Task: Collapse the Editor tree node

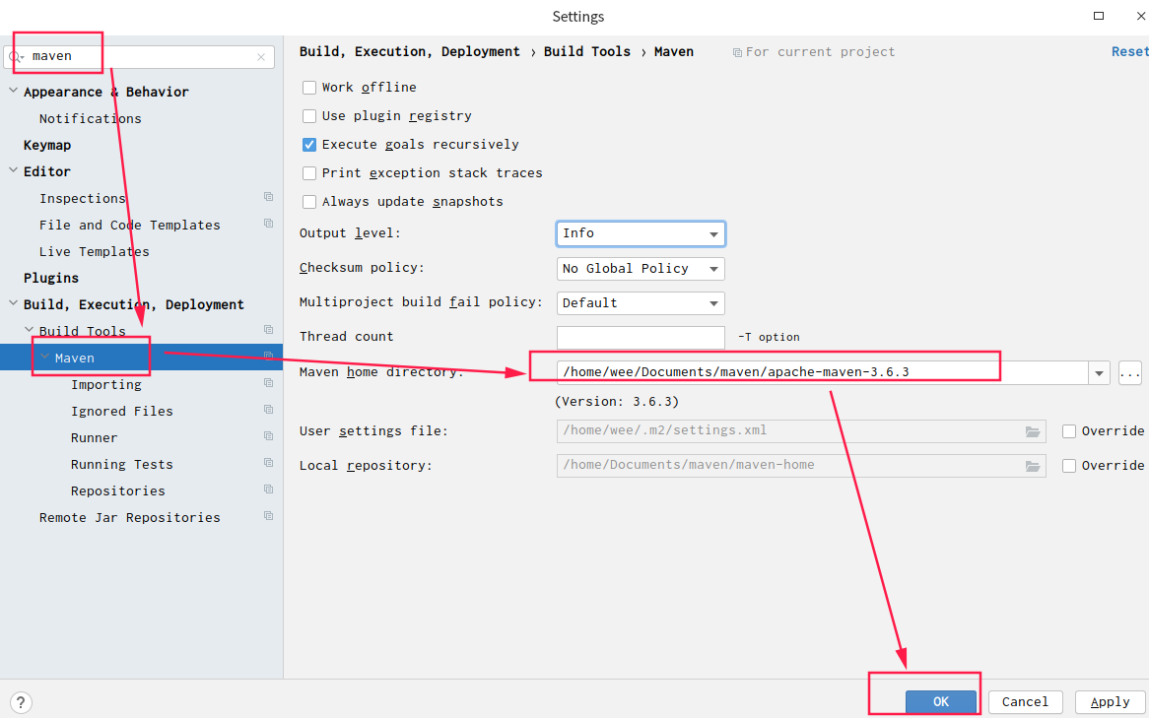Action: [x=13, y=170]
